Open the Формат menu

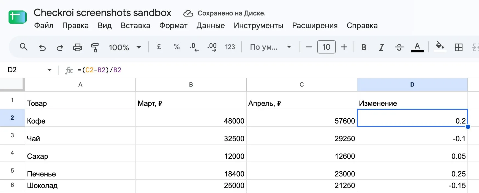pos(173,26)
